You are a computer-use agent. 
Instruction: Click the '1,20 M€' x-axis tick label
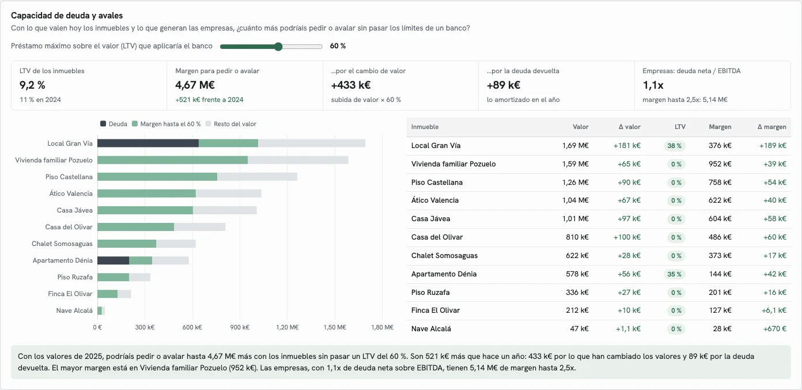tap(287, 327)
